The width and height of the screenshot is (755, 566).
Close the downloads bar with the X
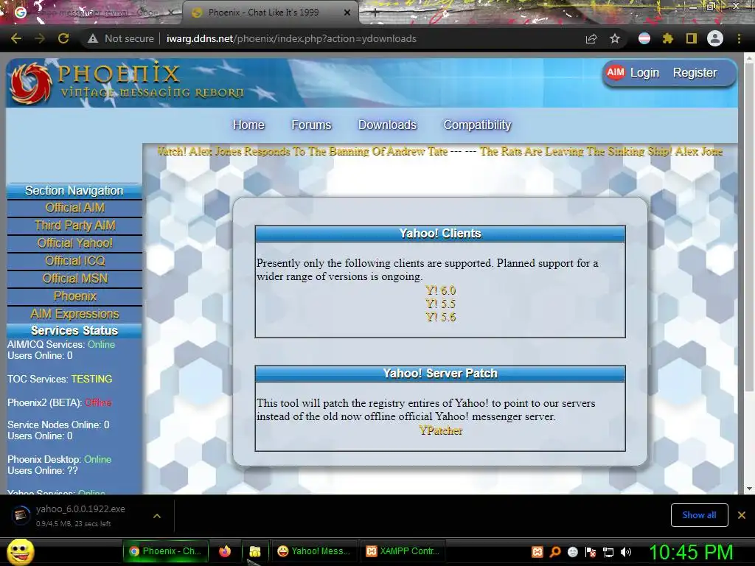pyautogui.click(x=742, y=515)
